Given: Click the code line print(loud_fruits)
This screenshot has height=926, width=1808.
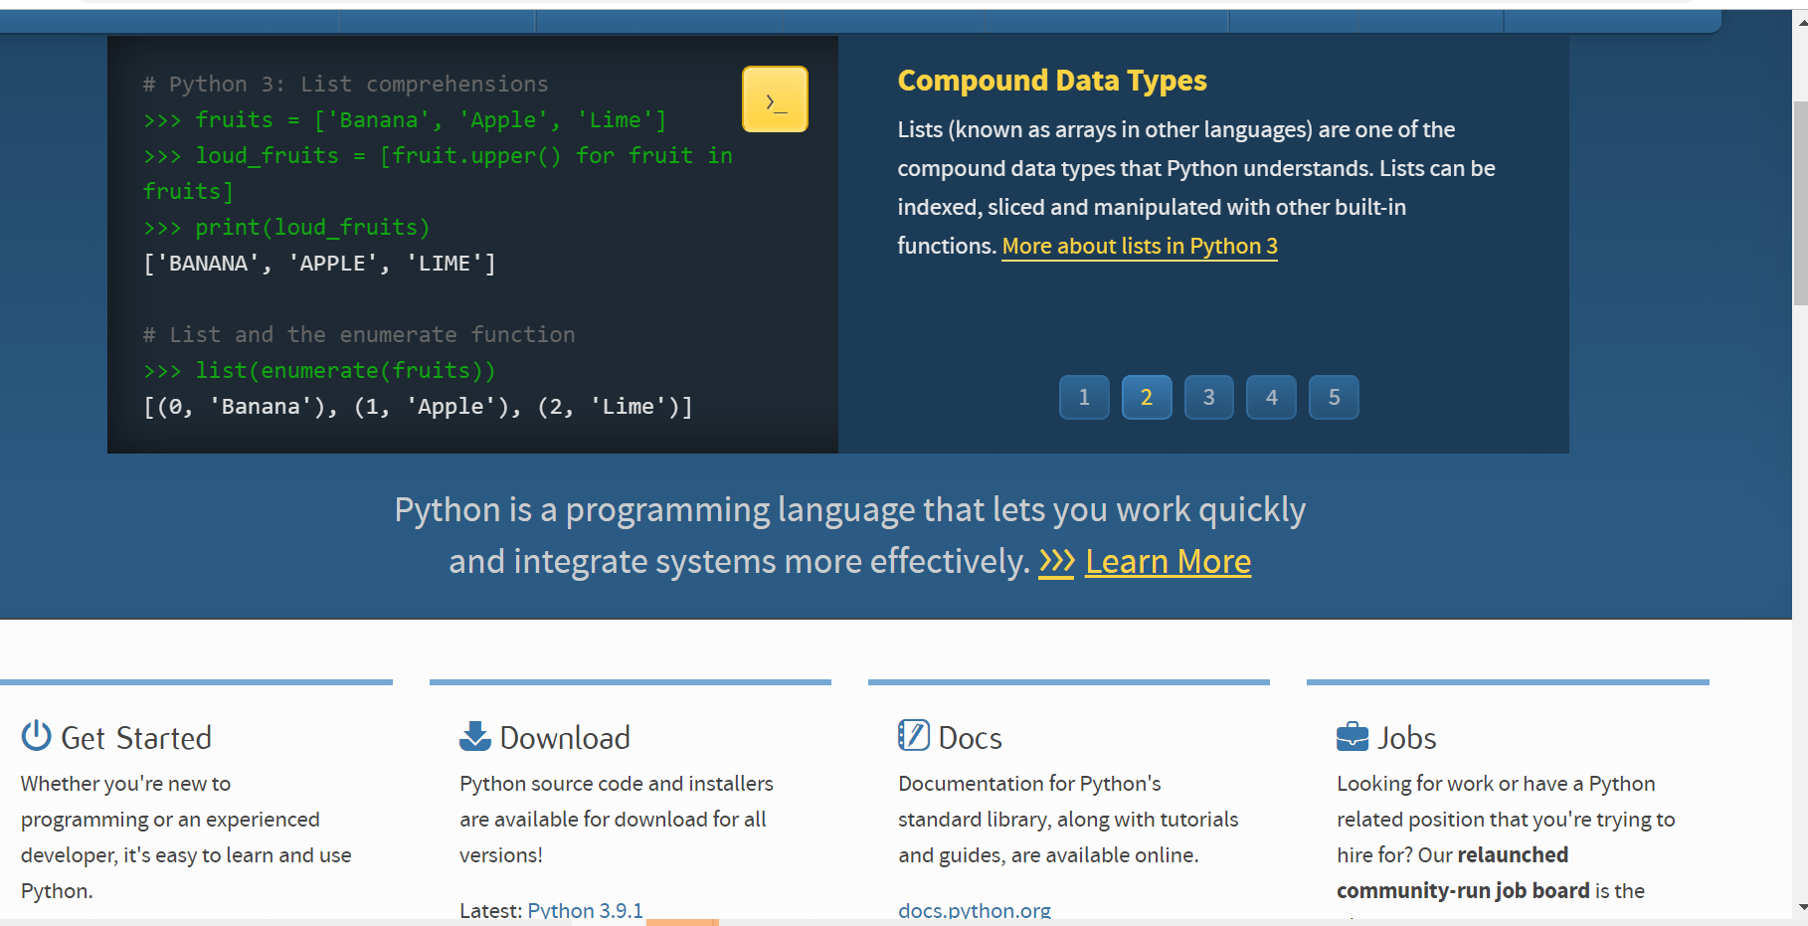Looking at the screenshot, I should pos(286,228).
